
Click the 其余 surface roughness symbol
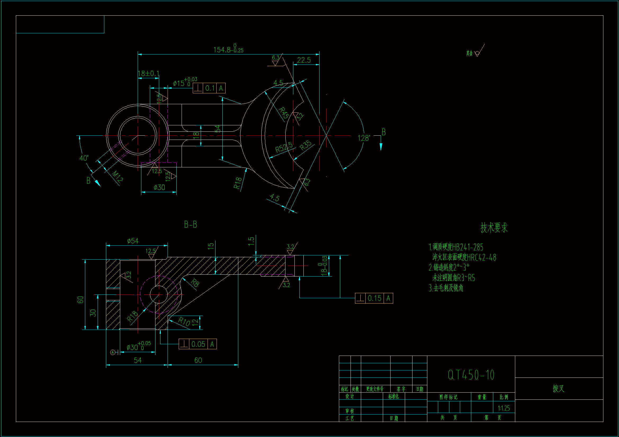tap(477, 53)
